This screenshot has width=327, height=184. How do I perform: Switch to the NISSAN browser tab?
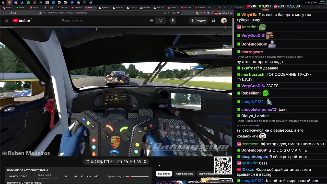point(186,8)
